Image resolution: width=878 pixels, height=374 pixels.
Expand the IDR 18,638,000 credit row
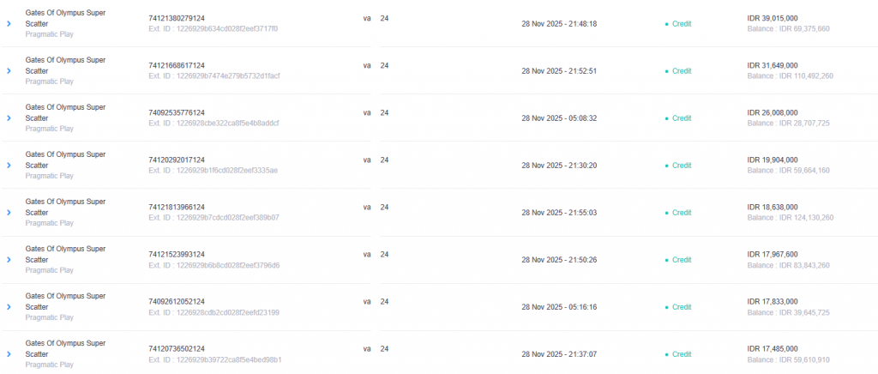tap(9, 213)
